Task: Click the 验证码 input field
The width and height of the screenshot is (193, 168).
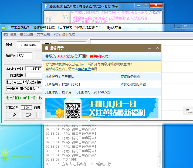Action: 24,56
